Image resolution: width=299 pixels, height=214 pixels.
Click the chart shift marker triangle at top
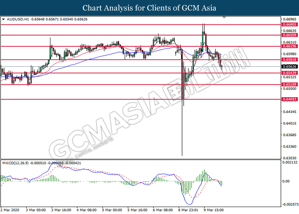[224, 18]
